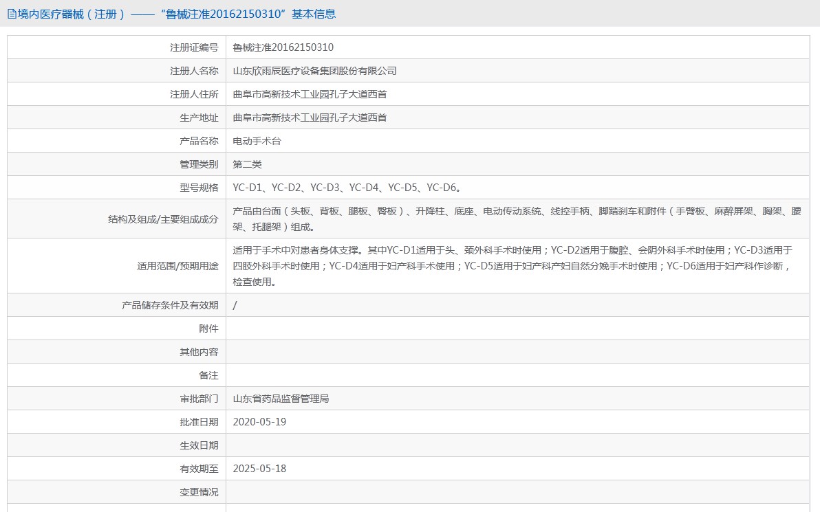820x512 pixels.
Task: Select the structure description starting 产品由台面
Action: tap(517, 219)
